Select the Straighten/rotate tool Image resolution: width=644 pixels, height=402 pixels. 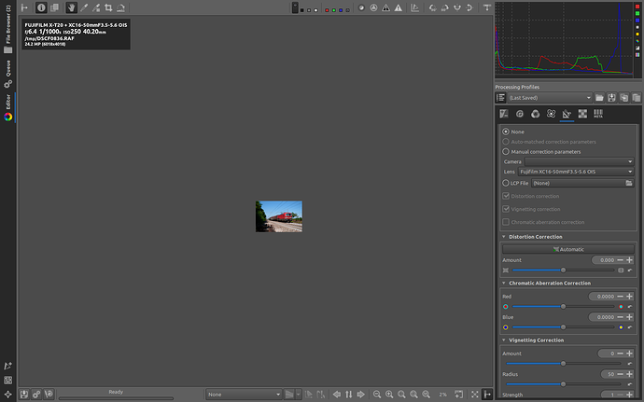(x=120, y=7)
